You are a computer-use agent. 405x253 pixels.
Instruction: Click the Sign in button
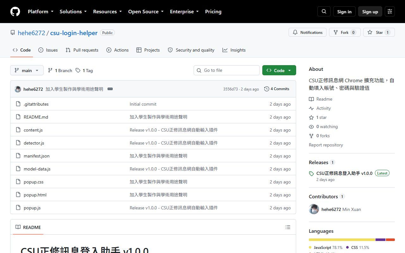point(344,11)
